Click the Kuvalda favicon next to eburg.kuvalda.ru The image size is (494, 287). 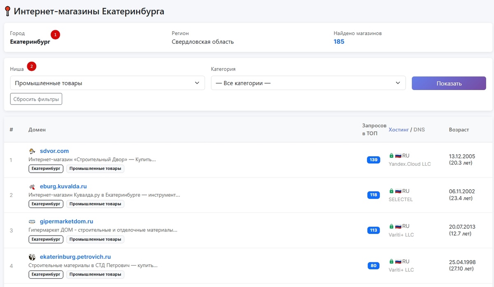(33, 186)
